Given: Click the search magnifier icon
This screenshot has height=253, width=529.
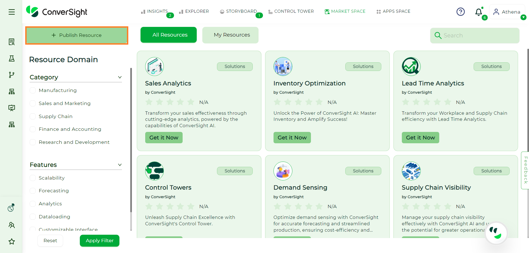Looking at the screenshot, I should (x=438, y=35).
